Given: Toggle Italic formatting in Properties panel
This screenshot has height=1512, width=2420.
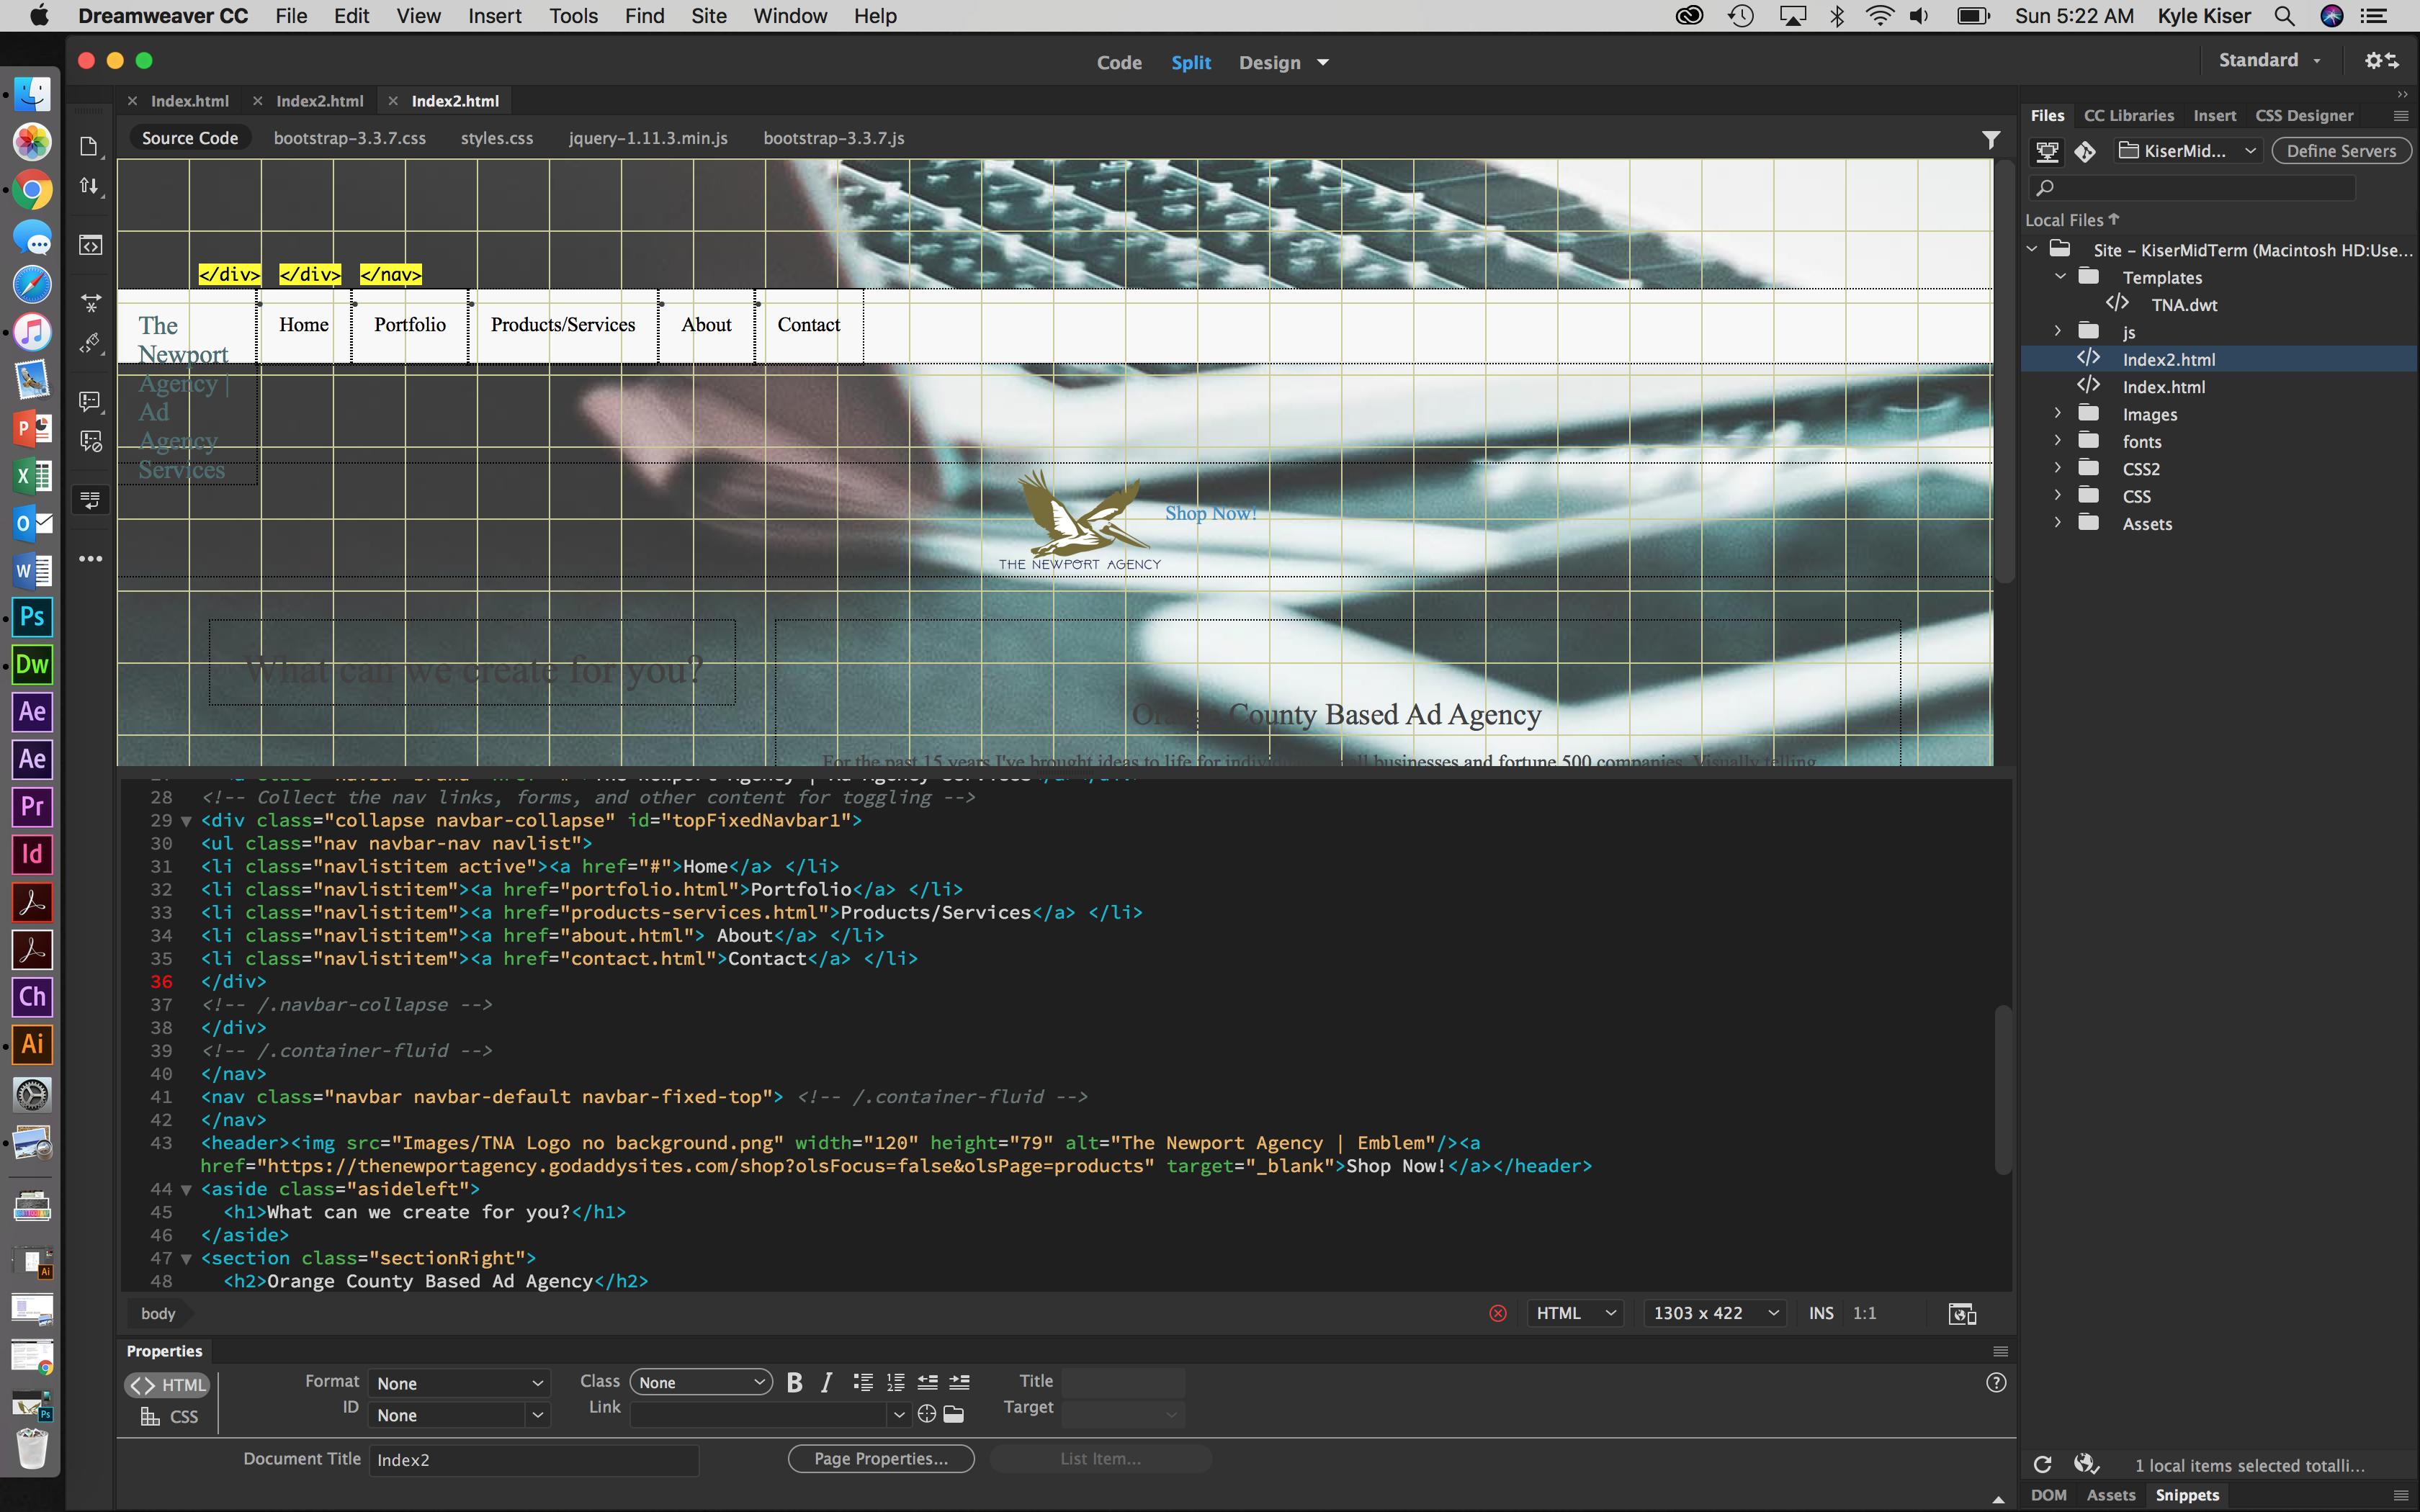Looking at the screenshot, I should 826,1382.
